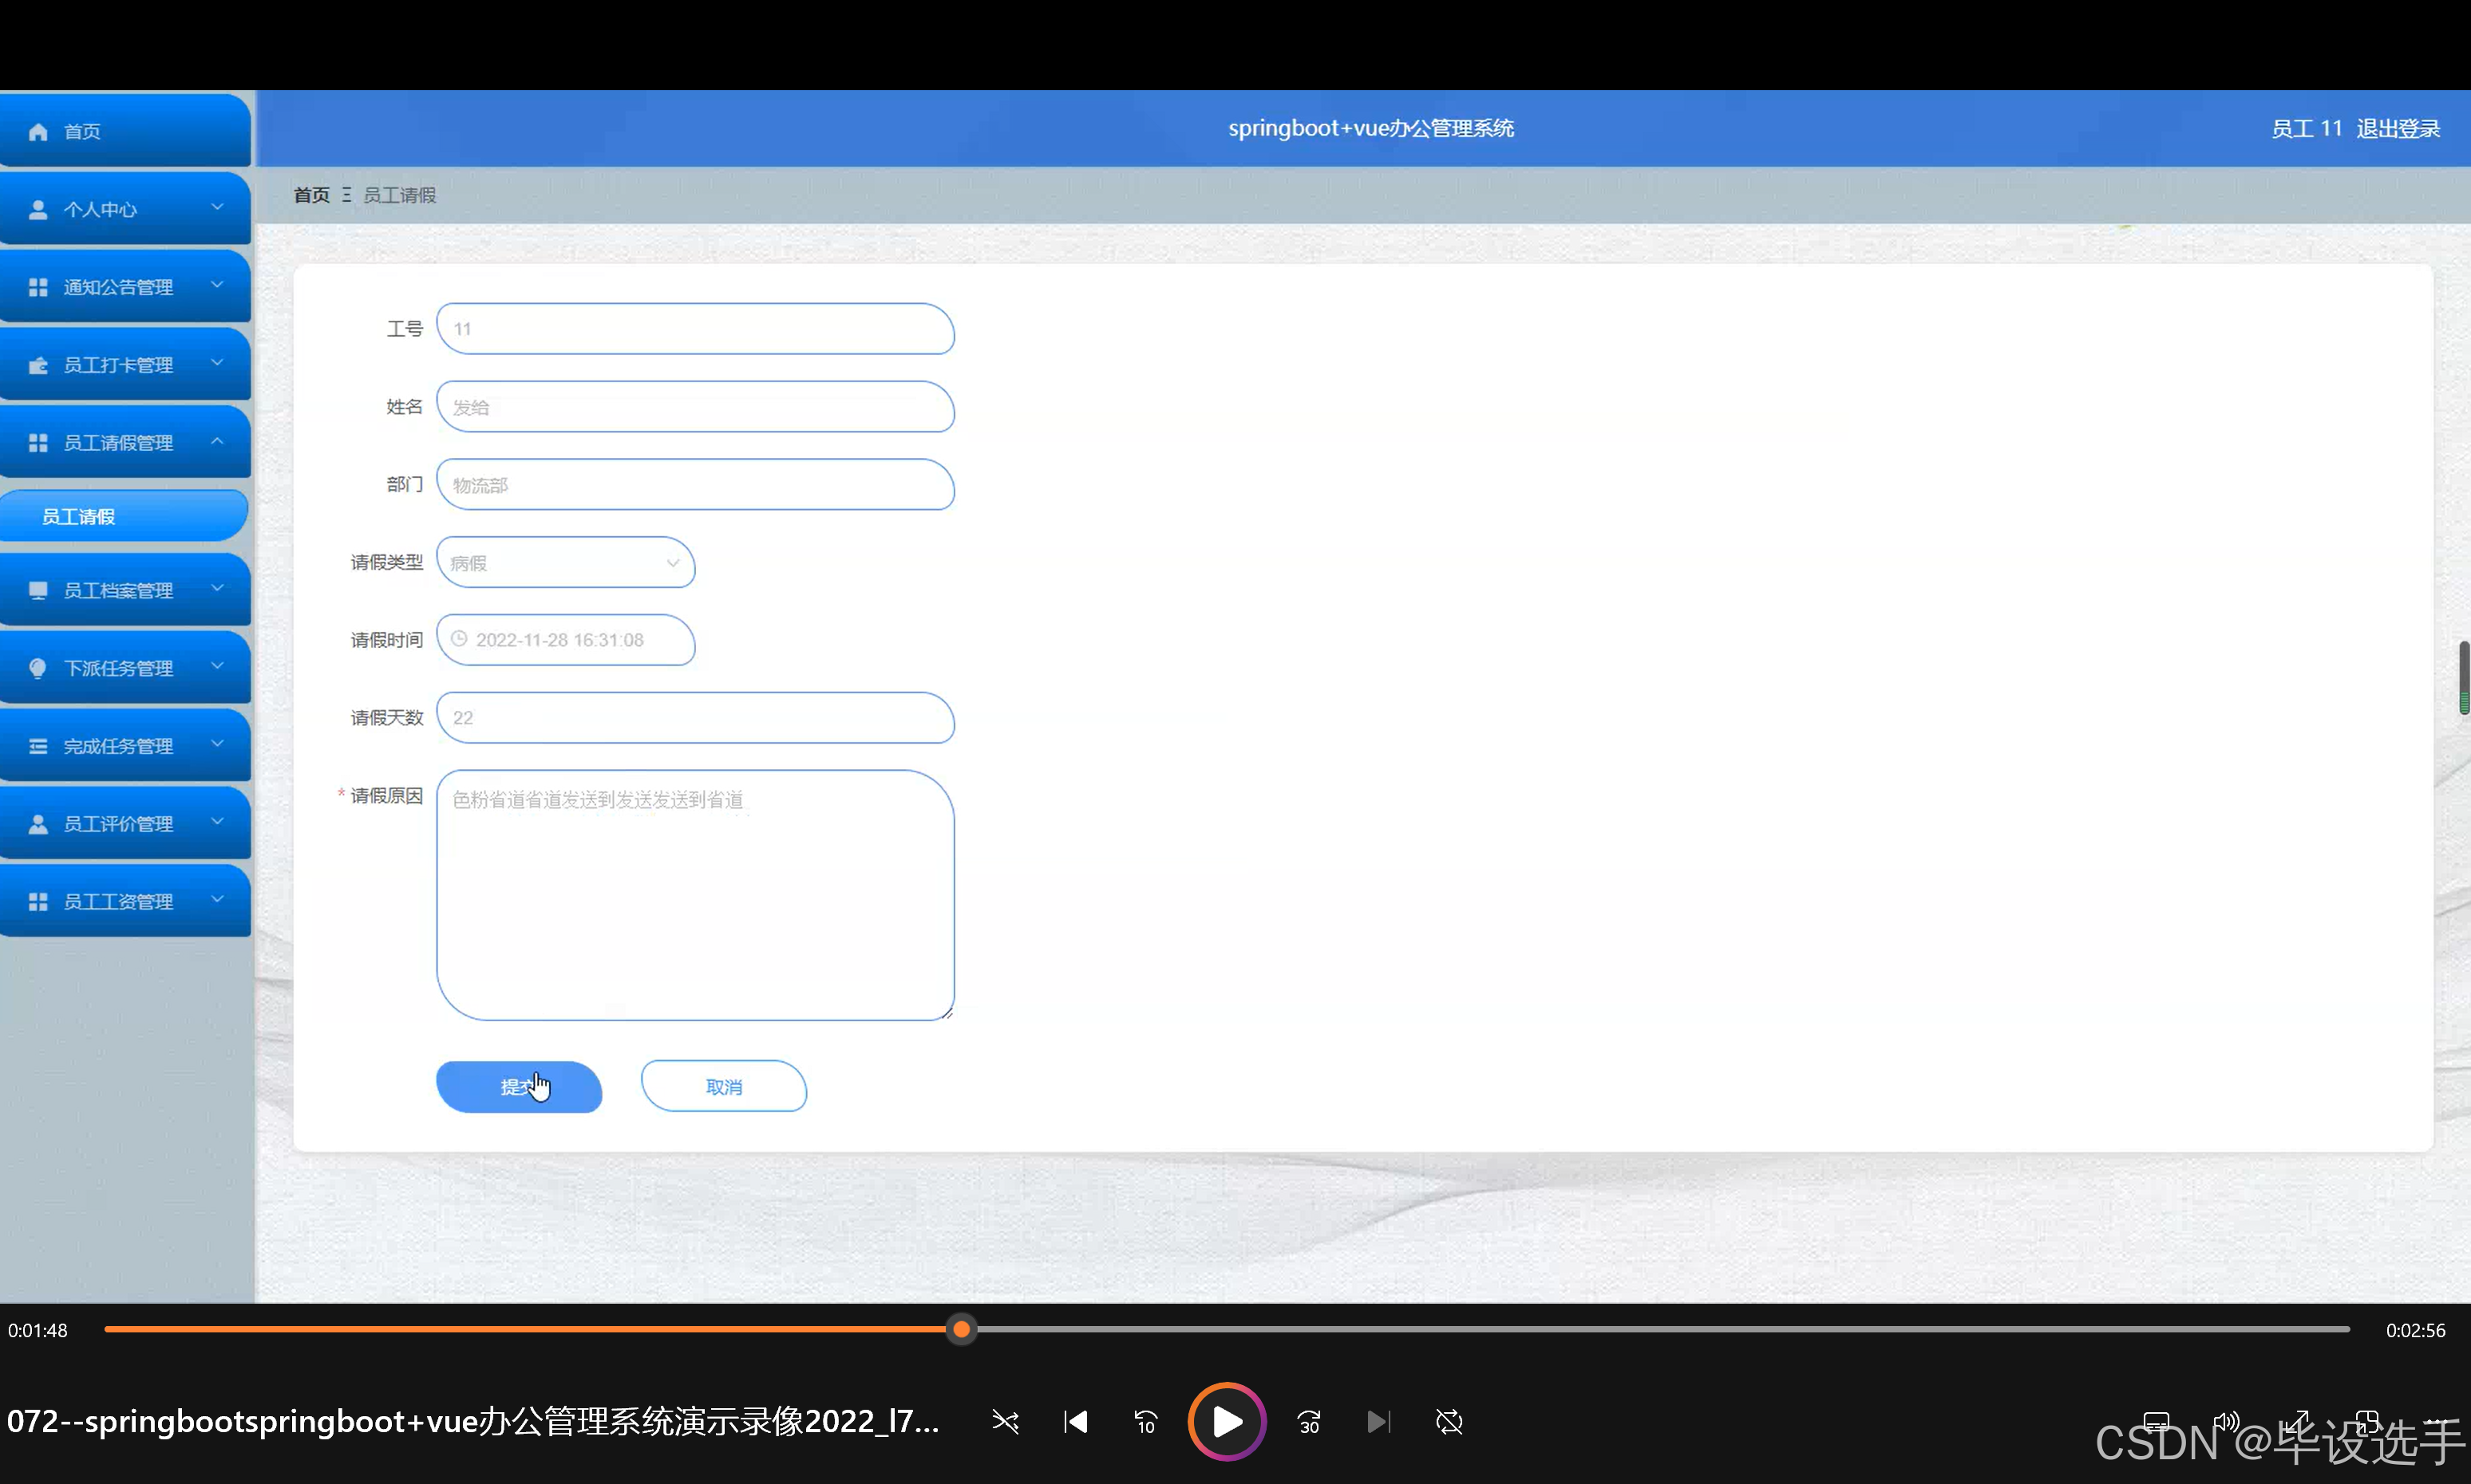Click 退出登录 to log out
2471x1484 pixels.
click(2398, 129)
